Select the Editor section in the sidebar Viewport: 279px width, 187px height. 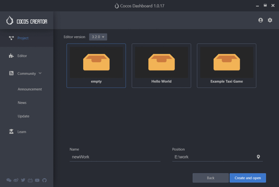tap(22, 56)
